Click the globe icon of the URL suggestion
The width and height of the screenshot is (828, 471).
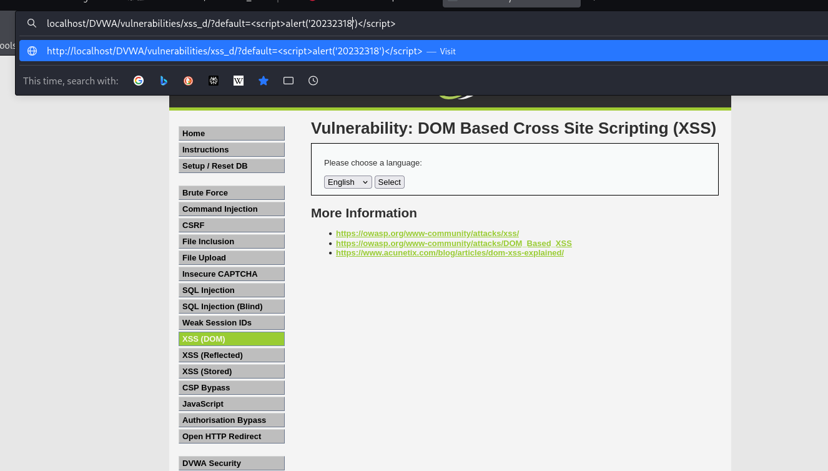(x=32, y=51)
